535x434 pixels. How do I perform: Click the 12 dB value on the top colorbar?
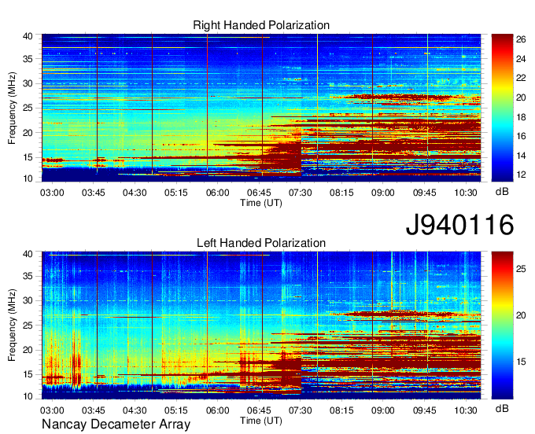pyautogui.click(x=521, y=175)
